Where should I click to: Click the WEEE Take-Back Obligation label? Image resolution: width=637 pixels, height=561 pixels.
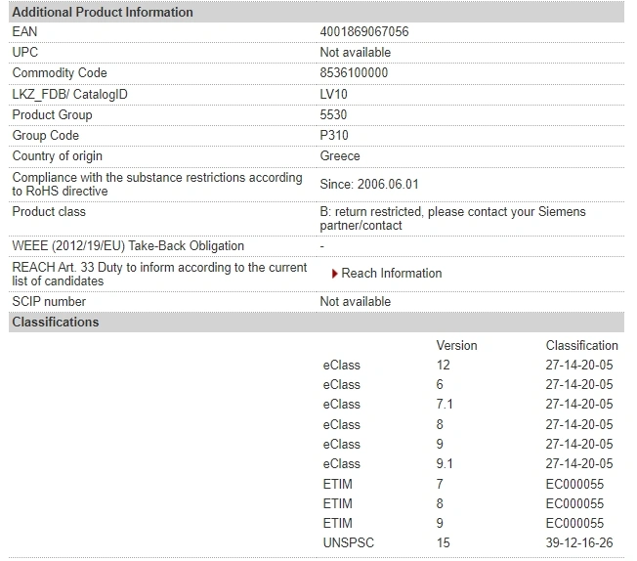tap(128, 246)
